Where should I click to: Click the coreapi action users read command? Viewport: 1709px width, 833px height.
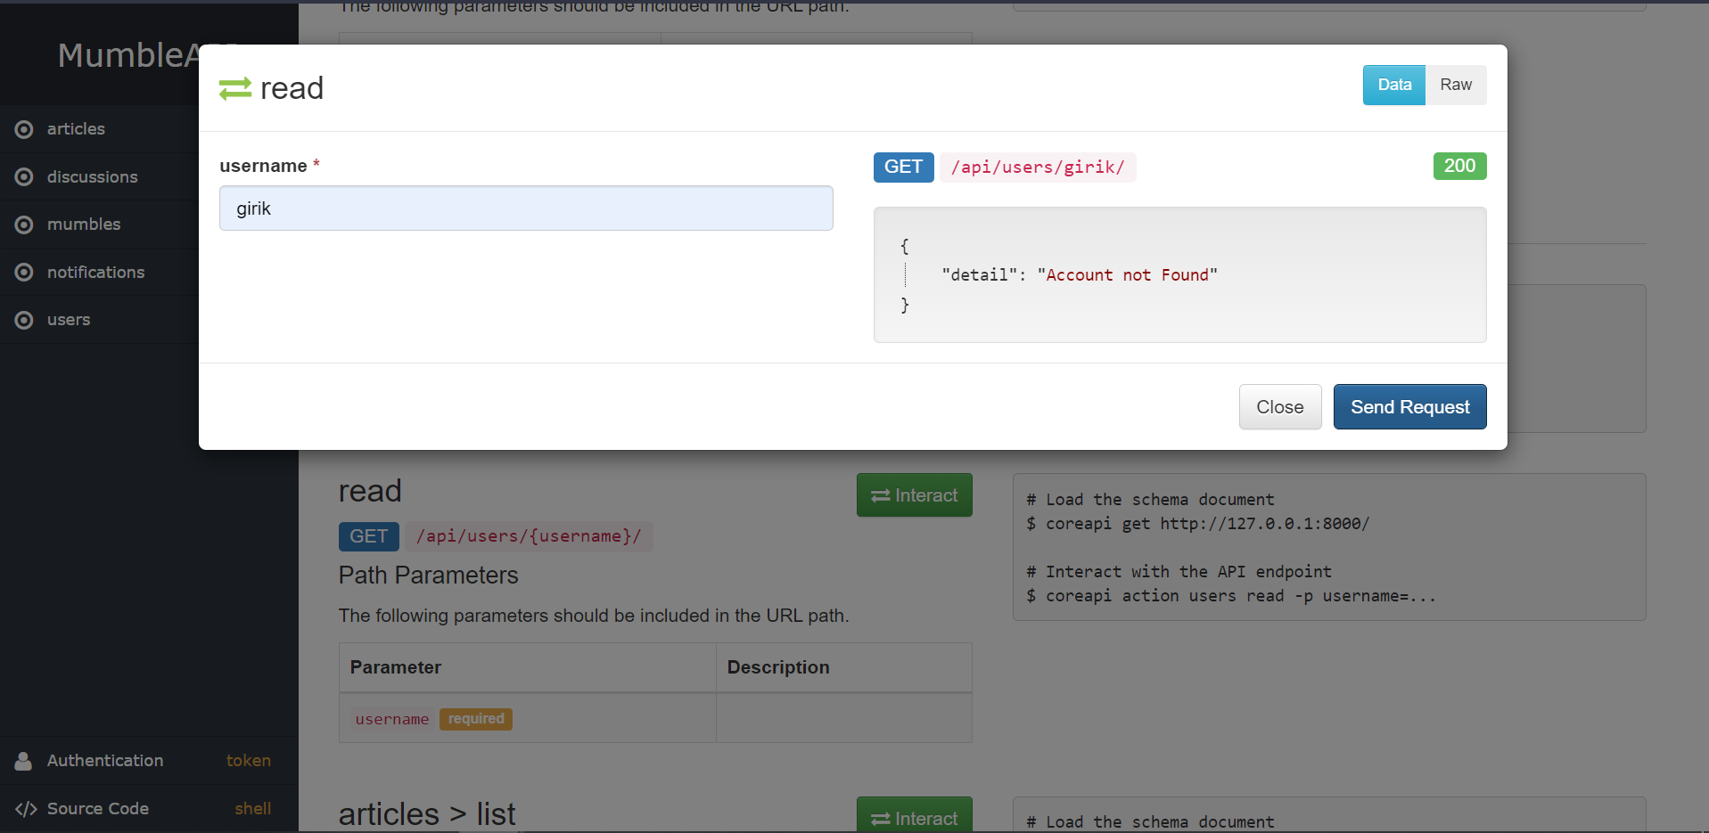[1231, 596]
